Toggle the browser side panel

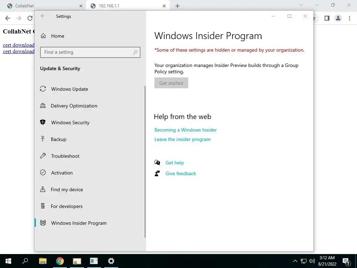(x=327, y=18)
